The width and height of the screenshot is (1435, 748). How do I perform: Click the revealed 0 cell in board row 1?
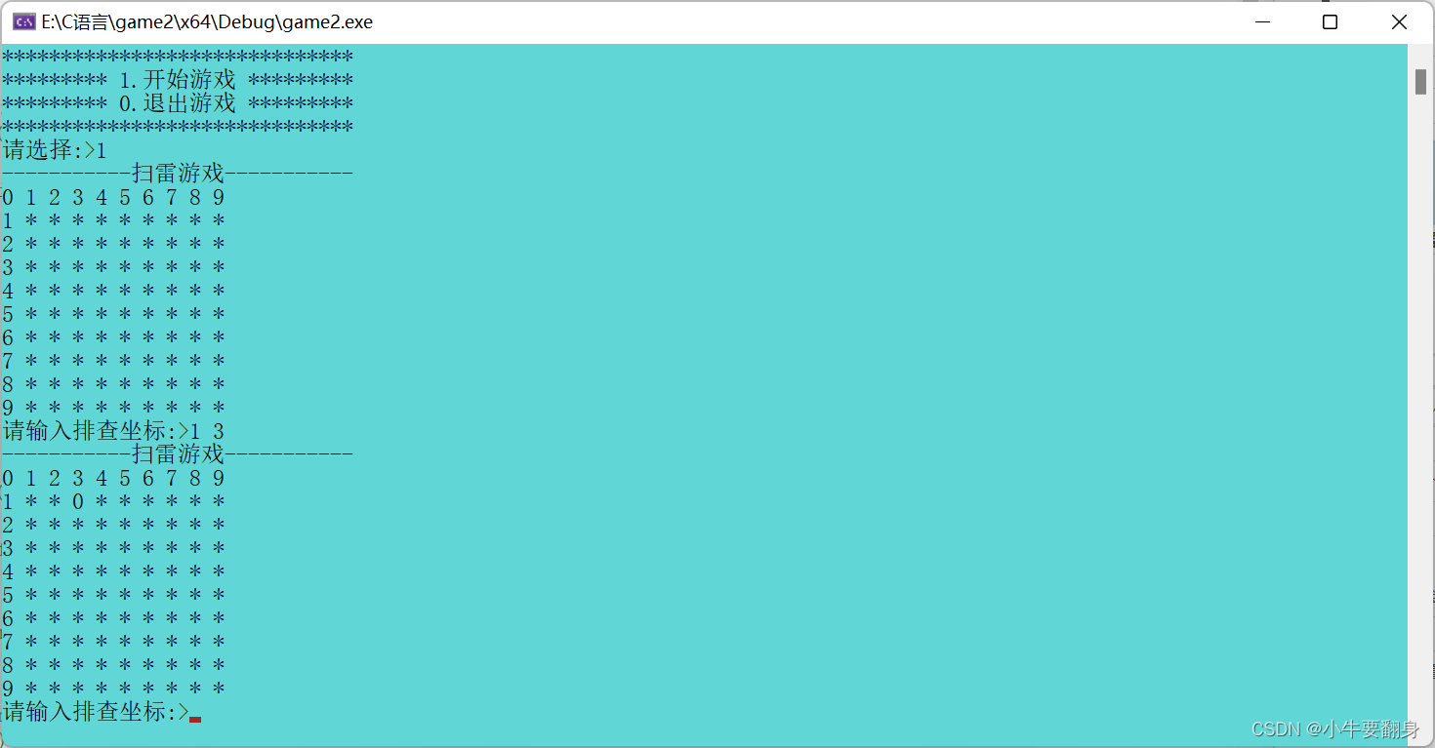[78, 502]
